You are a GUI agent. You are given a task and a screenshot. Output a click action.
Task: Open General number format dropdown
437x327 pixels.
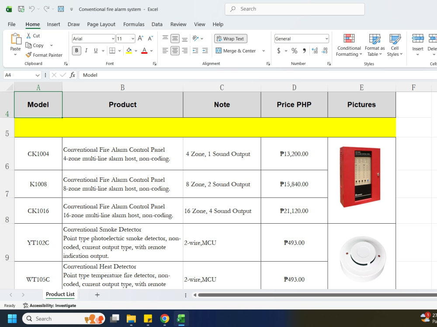(x=326, y=39)
